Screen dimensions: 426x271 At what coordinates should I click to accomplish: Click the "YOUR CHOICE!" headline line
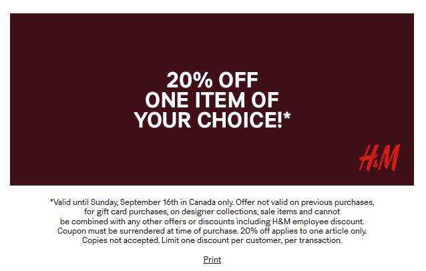click(x=208, y=119)
